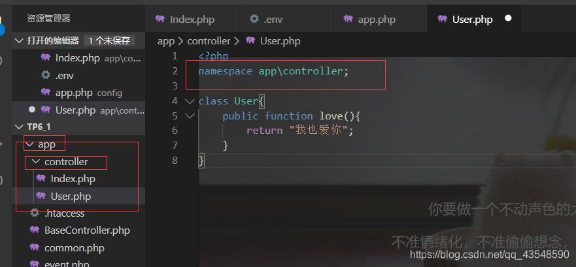Open User.php under controller folder
The height and width of the screenshot is (267, 576).
(78, 196)
